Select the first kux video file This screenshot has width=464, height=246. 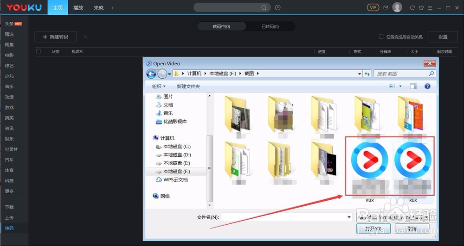point(370,170)
